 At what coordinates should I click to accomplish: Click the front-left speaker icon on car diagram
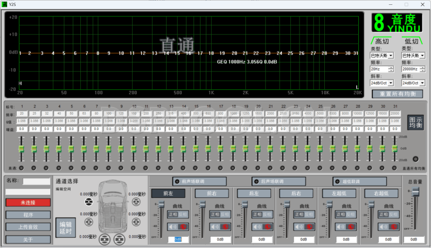click(x=89, y=201)
